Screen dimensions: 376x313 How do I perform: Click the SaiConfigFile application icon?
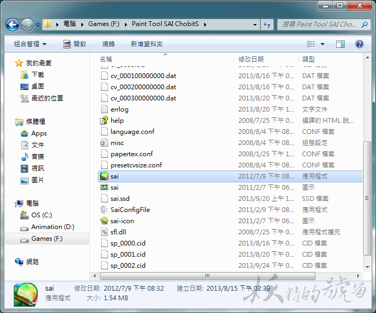coord(104,210)
